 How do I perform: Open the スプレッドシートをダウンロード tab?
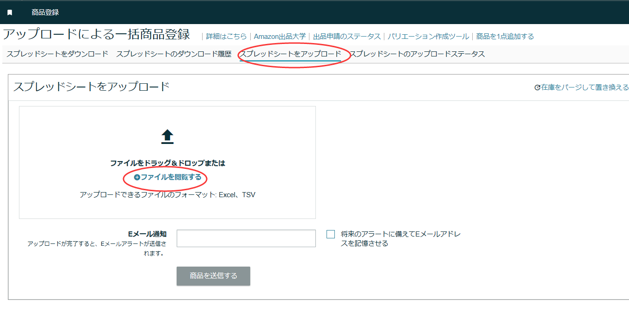[x=57, y=54]
